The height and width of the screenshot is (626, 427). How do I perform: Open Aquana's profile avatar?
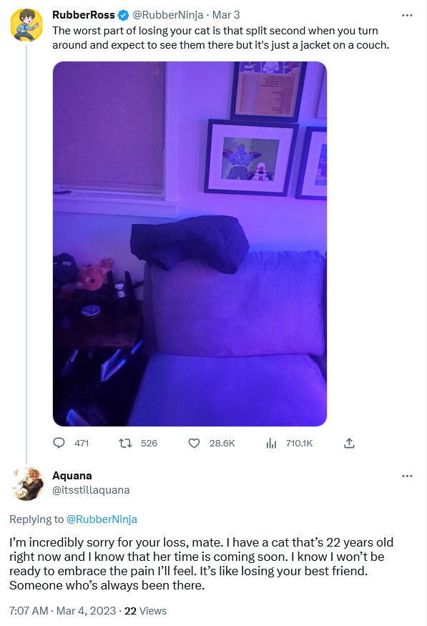click(x=26, y=484)
